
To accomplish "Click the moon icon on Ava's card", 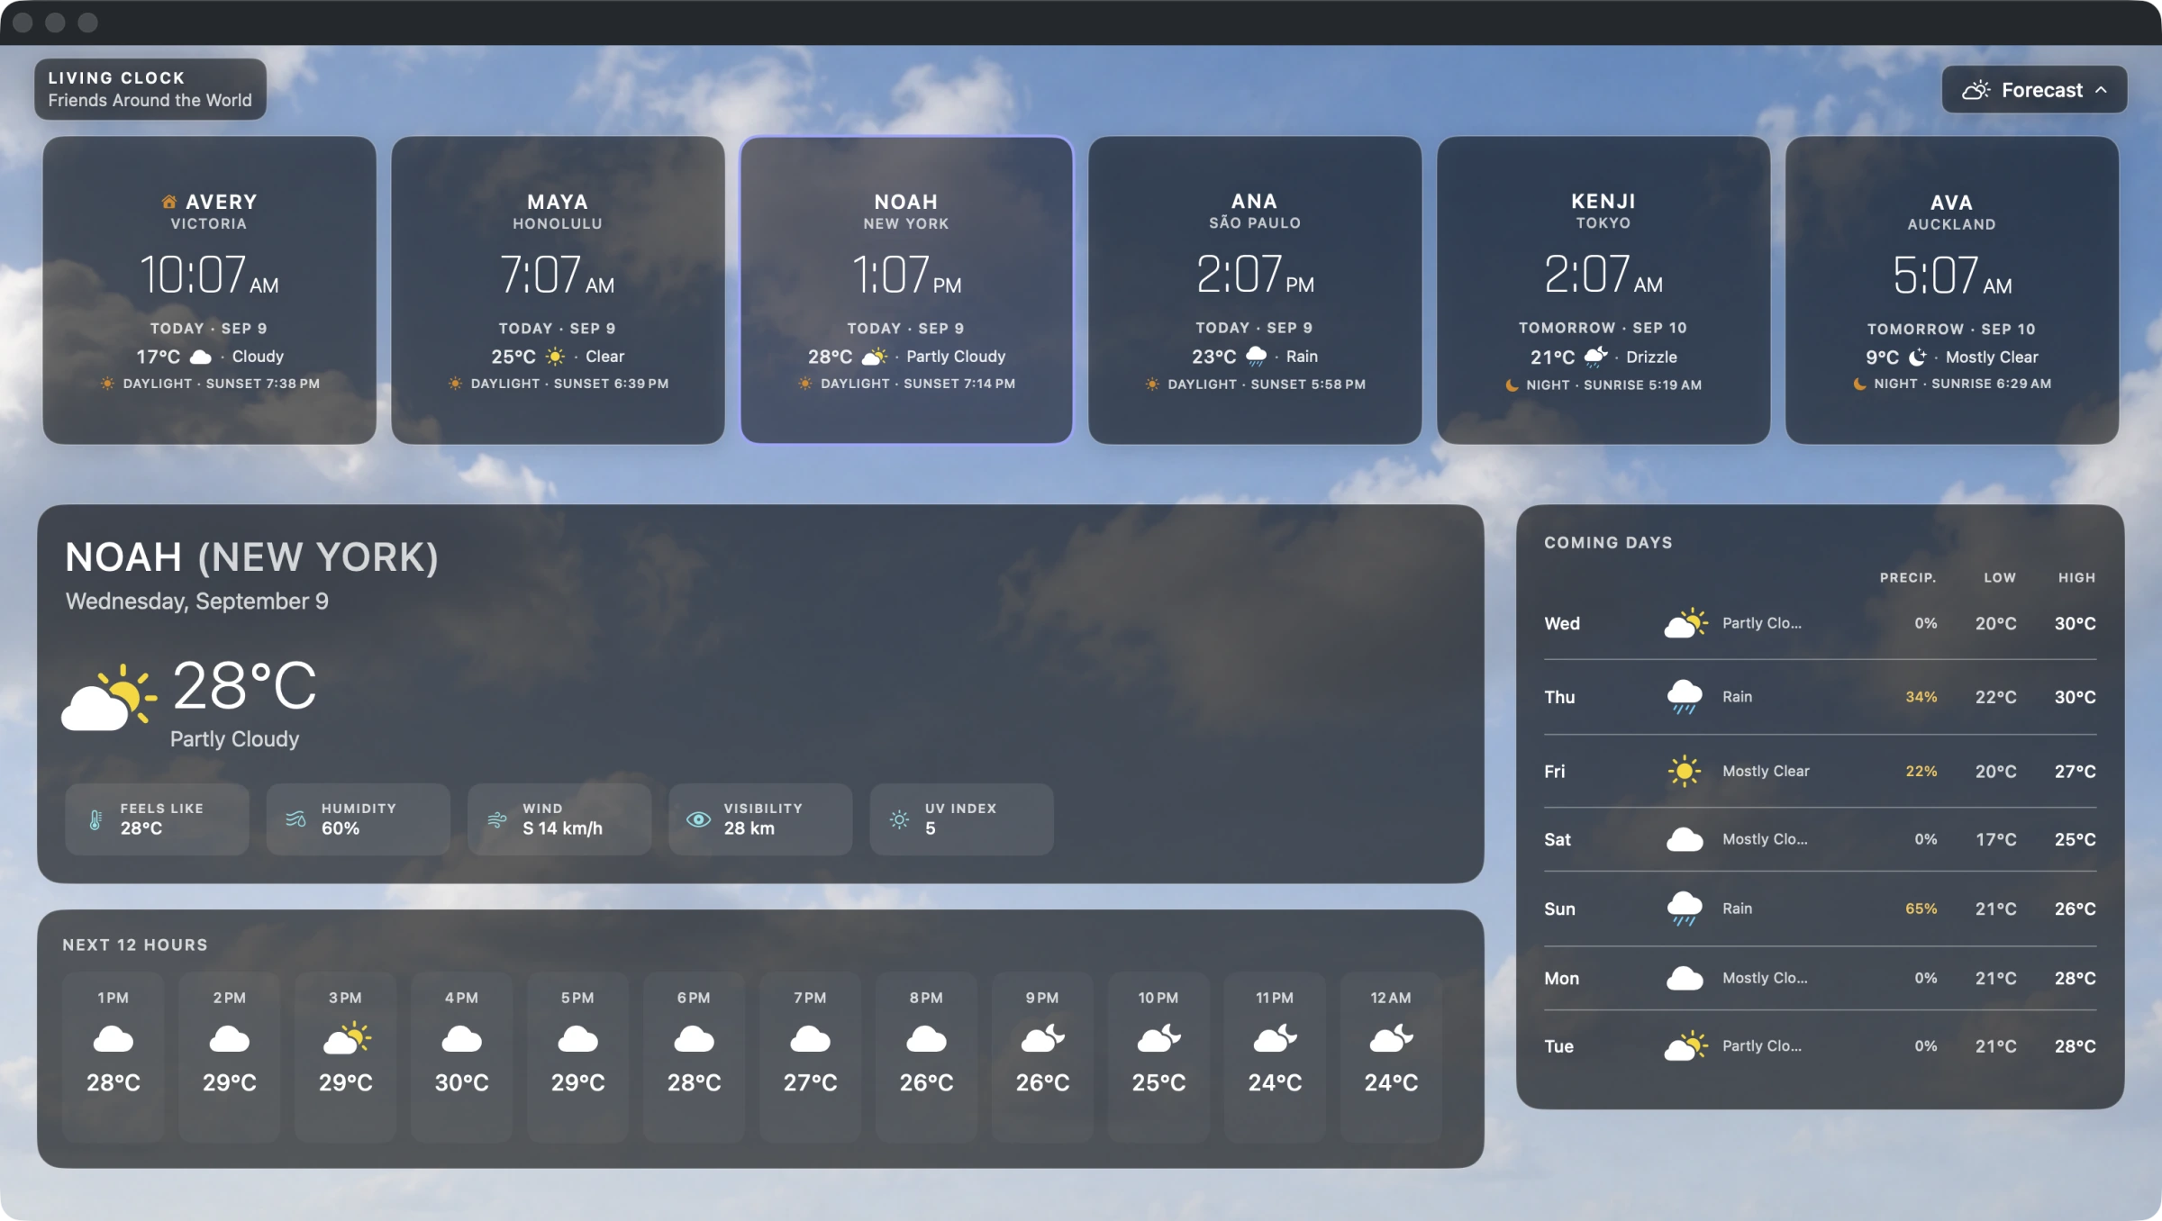I will click(x=1918, y=357).
